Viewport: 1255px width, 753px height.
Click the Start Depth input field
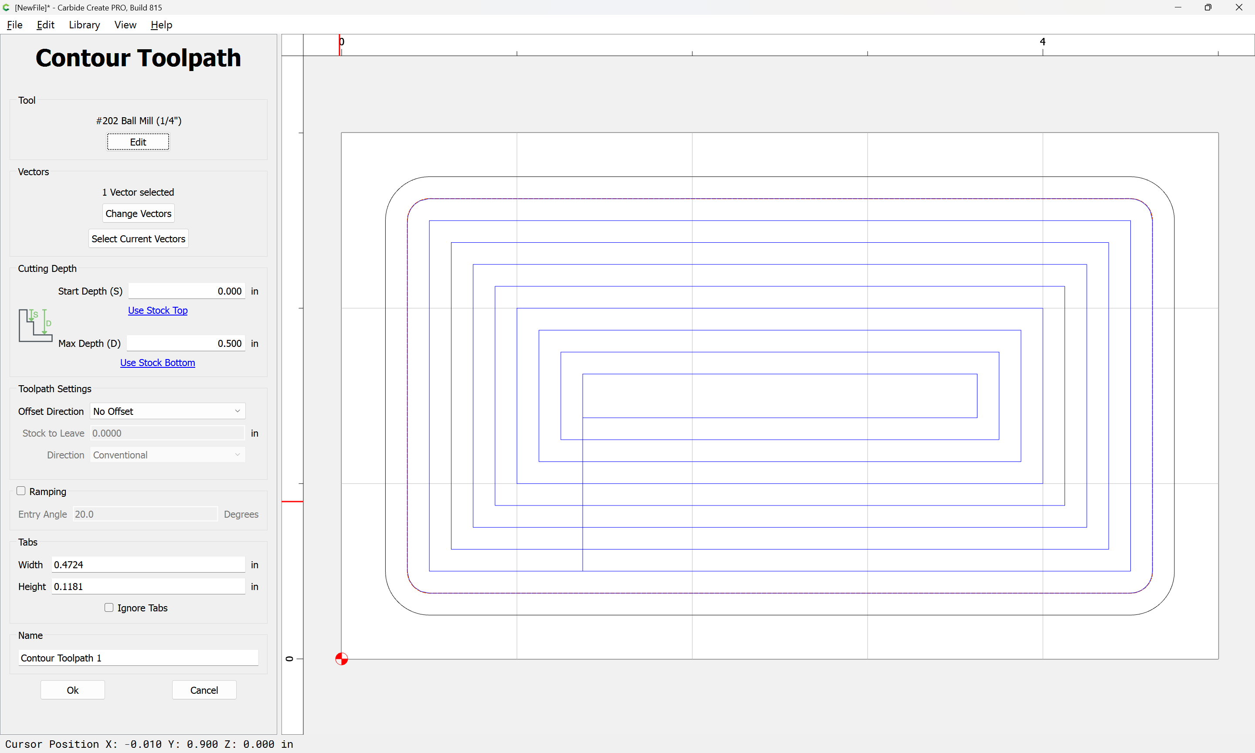click(x=187, y=291)
